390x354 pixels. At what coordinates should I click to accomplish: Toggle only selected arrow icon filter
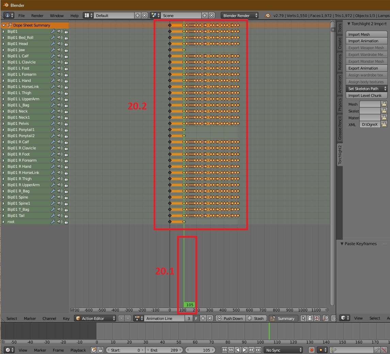click(x=303, y=319)
